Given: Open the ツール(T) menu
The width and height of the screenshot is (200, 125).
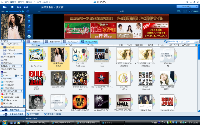Looking at the screenshot, I should point(37,2).
